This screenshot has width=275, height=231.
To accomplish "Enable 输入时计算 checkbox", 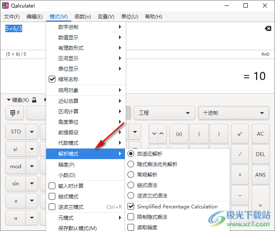I will coord(52,186).
